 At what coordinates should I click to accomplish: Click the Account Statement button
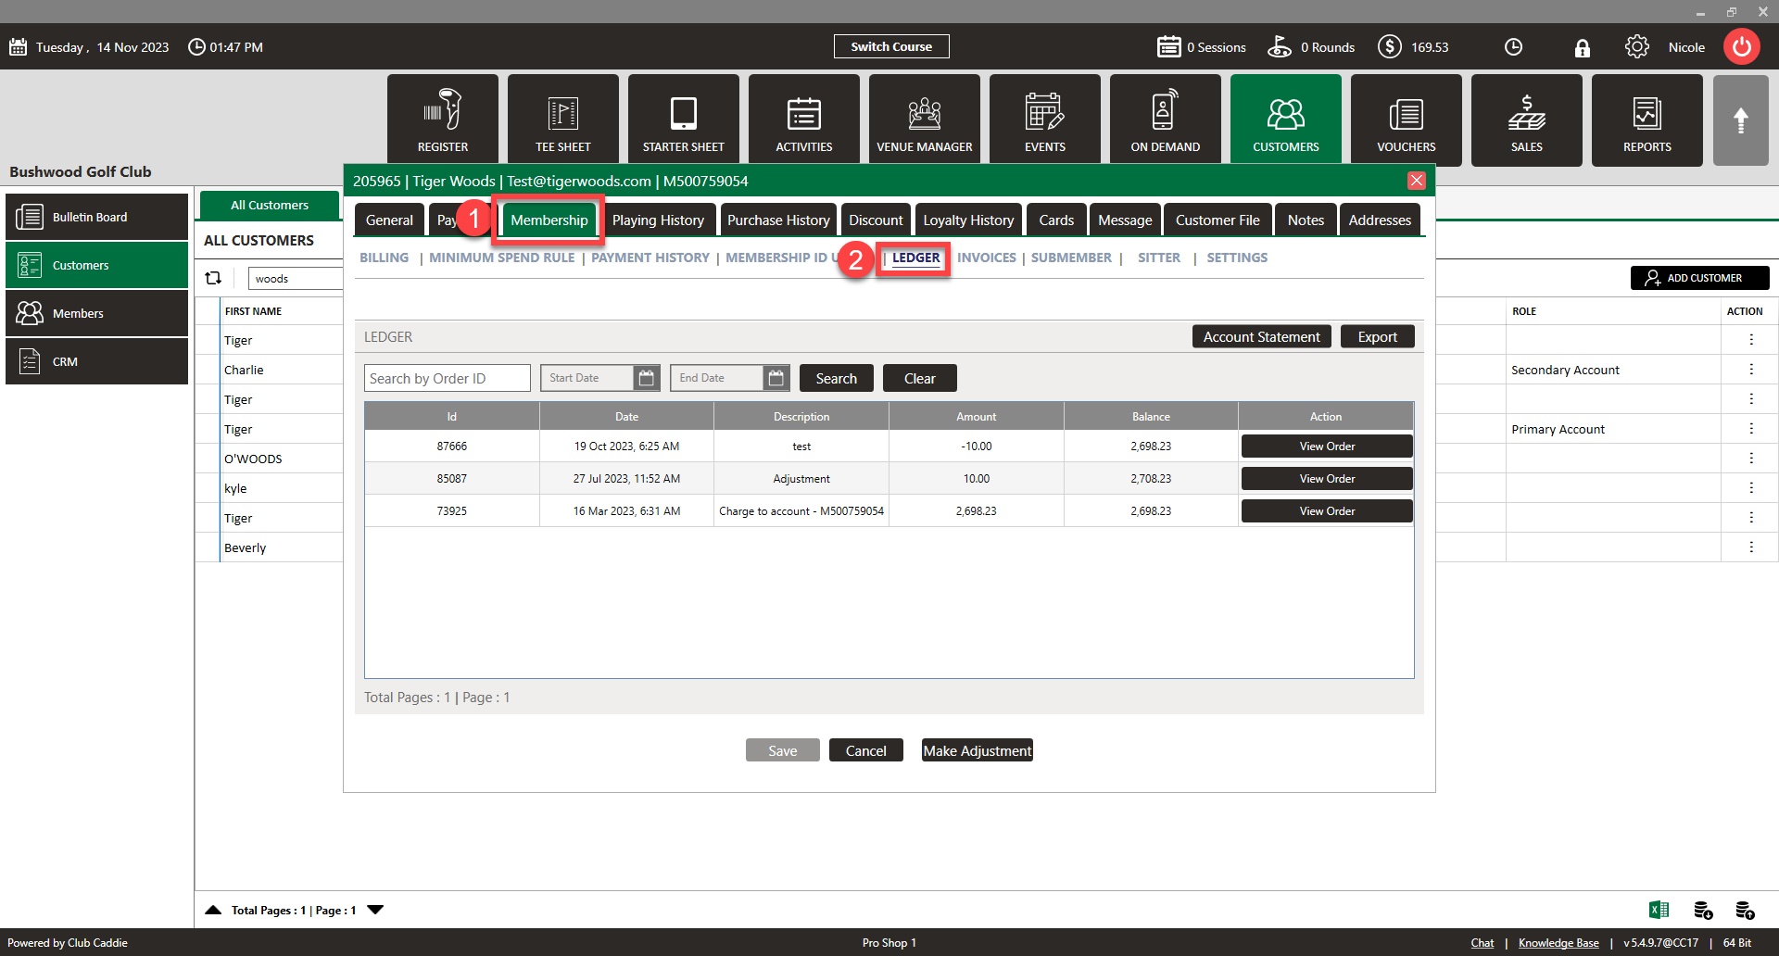1261,337
